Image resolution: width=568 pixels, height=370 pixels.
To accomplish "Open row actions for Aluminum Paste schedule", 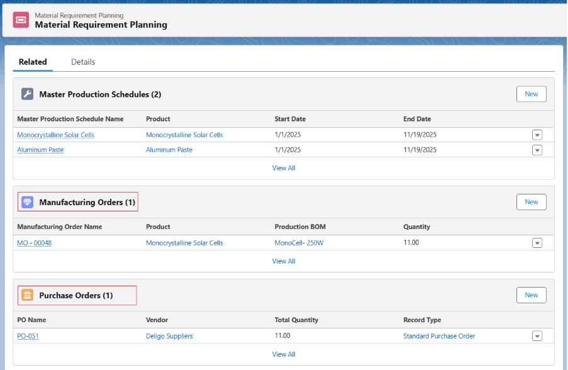I will pyautogui.click(x=537, y=150).
